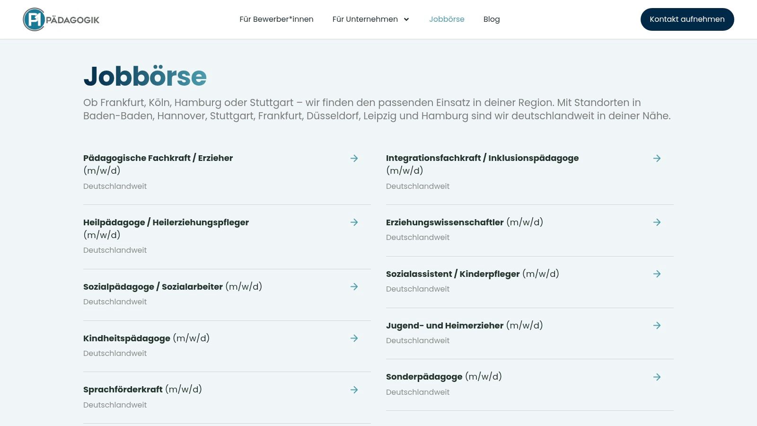Click the Jobbörse page heading

coord(145,76)
